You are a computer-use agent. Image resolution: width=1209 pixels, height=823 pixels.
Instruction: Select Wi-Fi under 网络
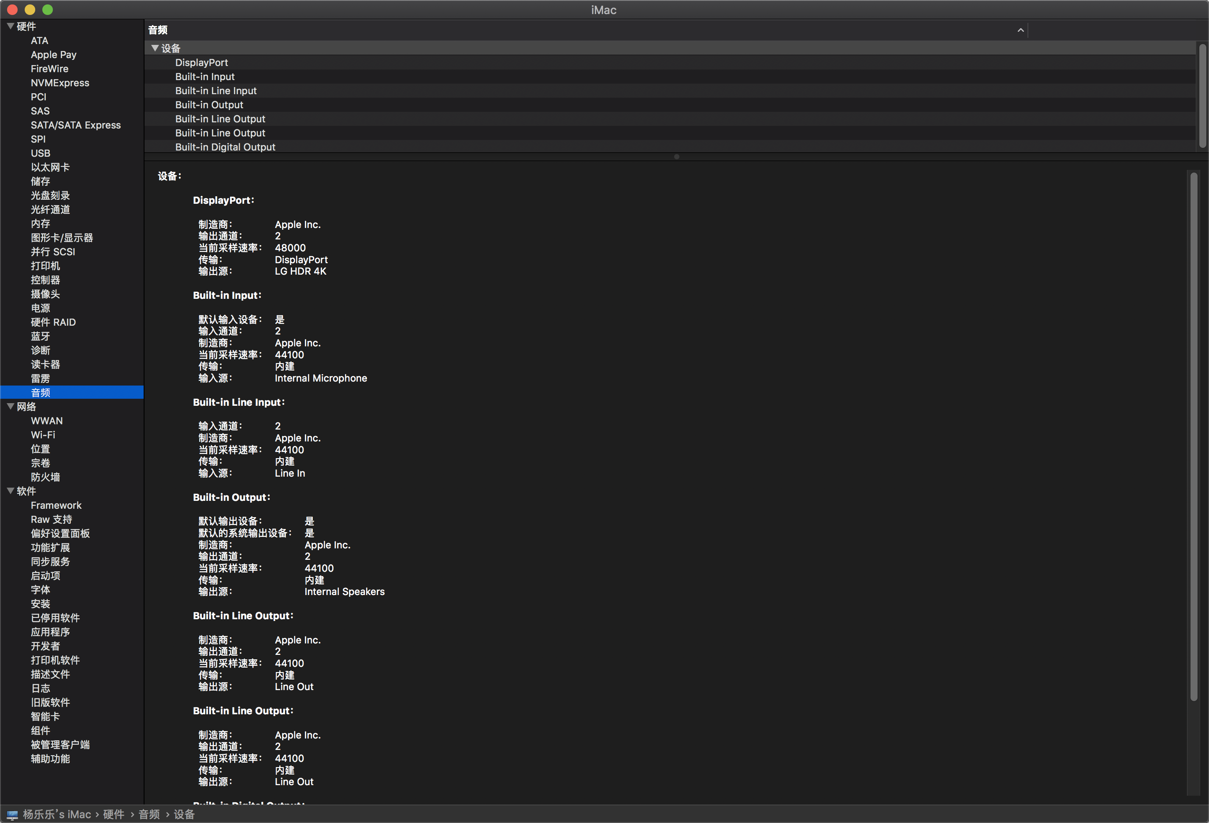point(43,435)
